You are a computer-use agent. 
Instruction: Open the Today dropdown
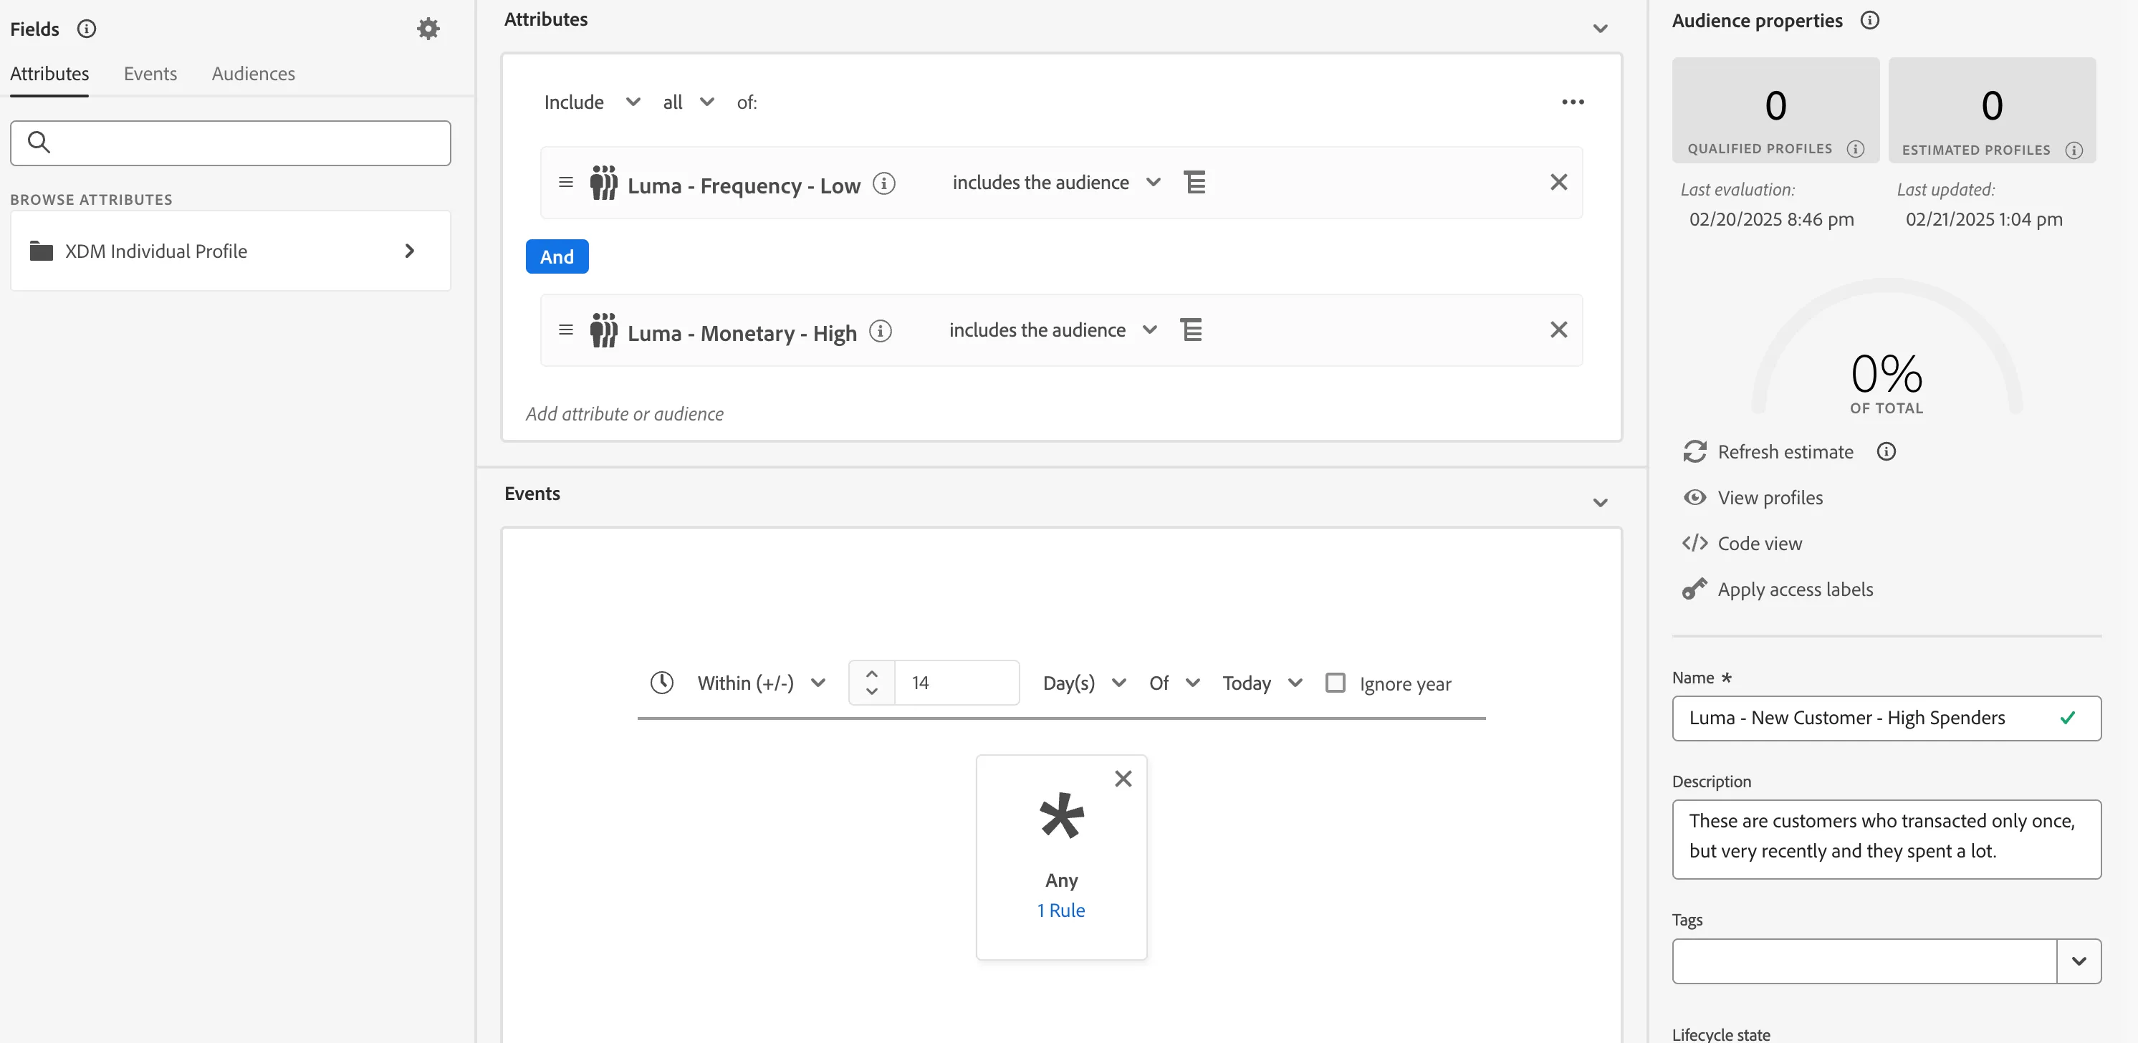[1262, 683]
